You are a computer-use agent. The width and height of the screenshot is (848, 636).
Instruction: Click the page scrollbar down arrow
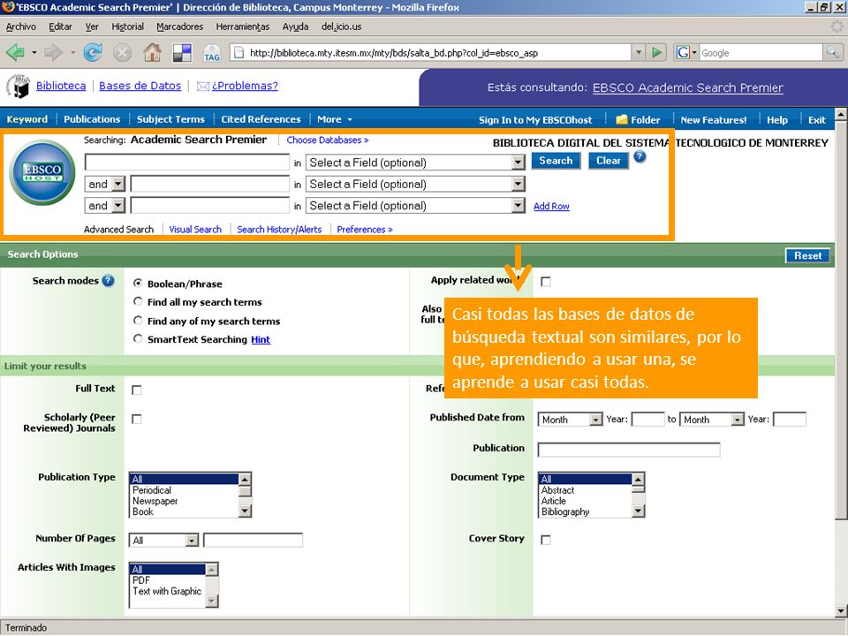[x=841, y=611]
